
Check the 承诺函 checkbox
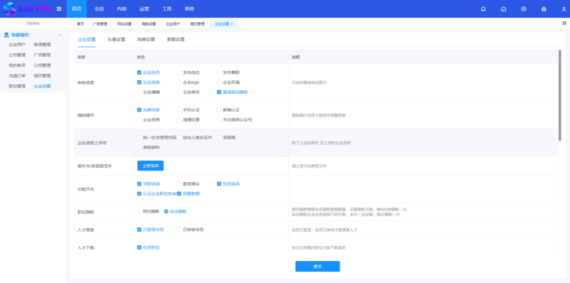click(x=219, y=138)
